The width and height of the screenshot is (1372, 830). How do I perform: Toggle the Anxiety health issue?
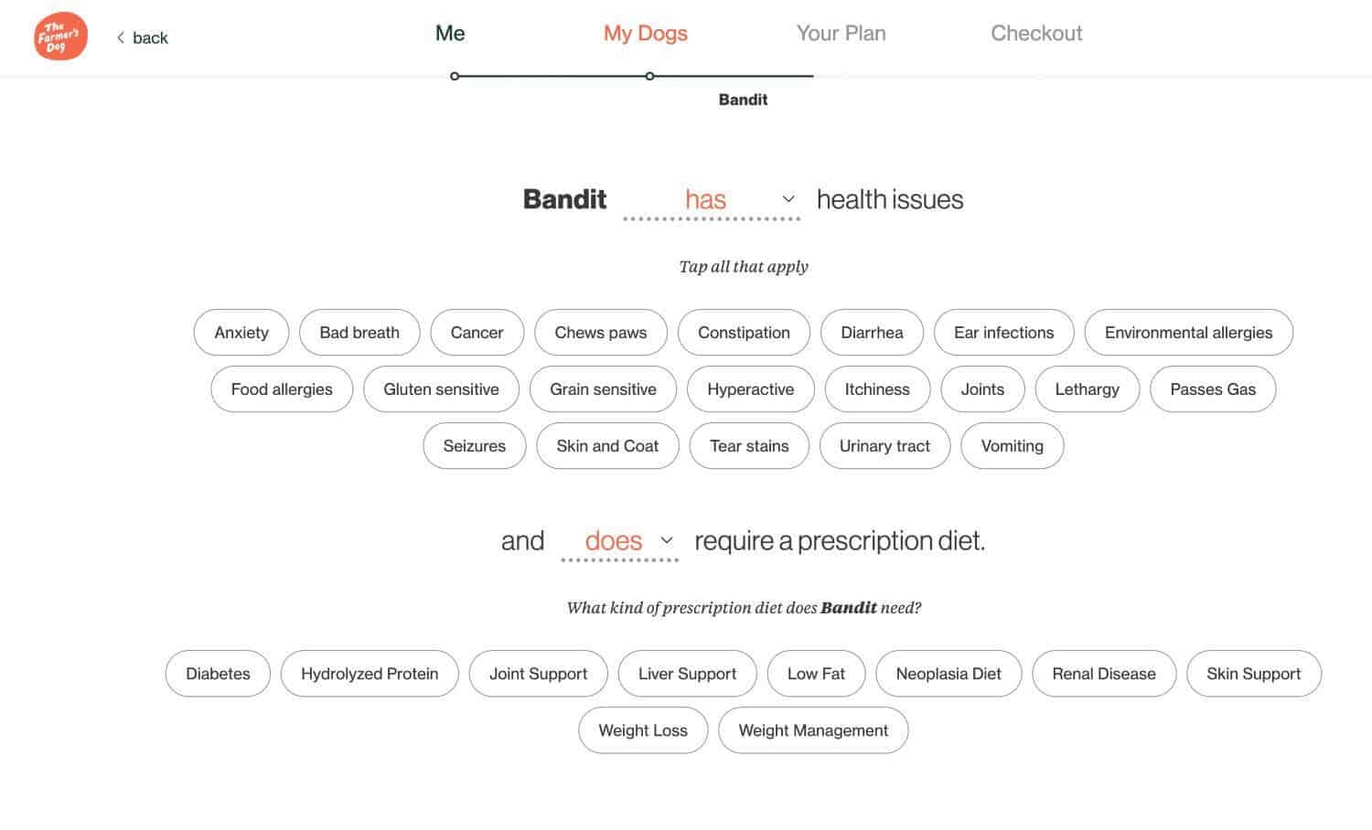coord(241,333)
